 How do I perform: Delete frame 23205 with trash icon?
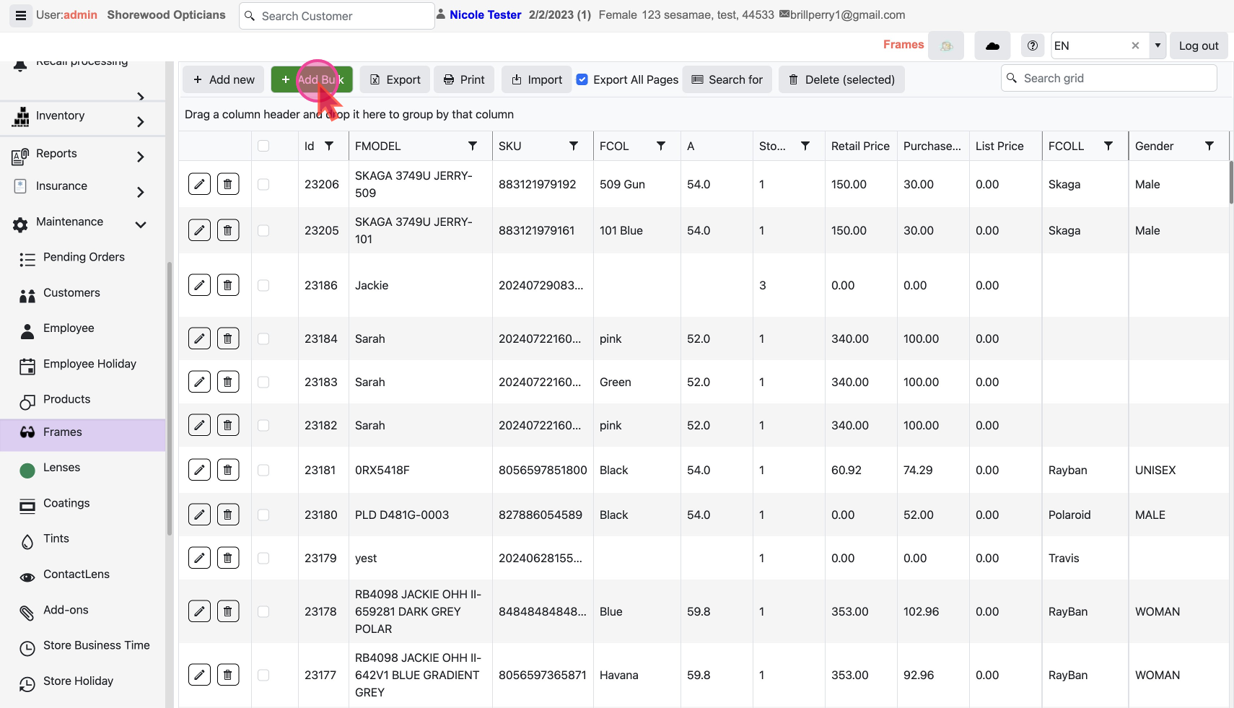228,230
